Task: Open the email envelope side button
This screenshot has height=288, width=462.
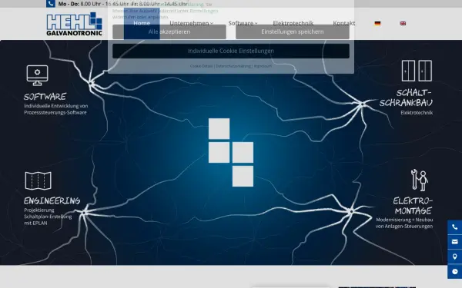Action: tap(454, 242)
